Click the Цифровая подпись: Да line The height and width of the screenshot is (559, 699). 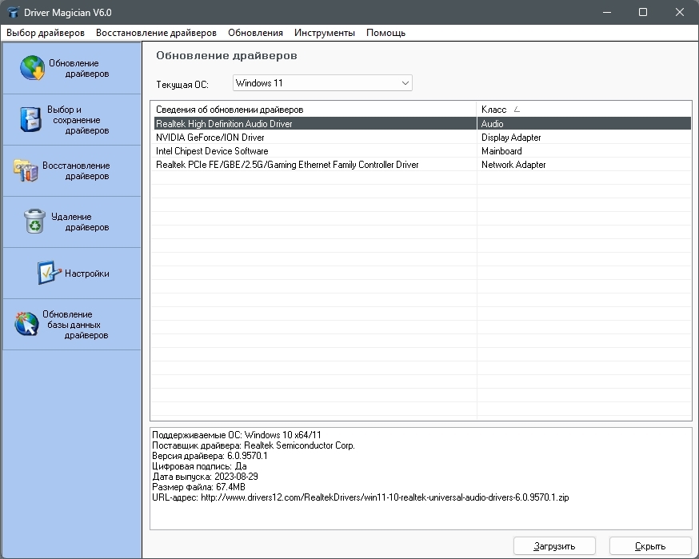(x=199, y=465)
